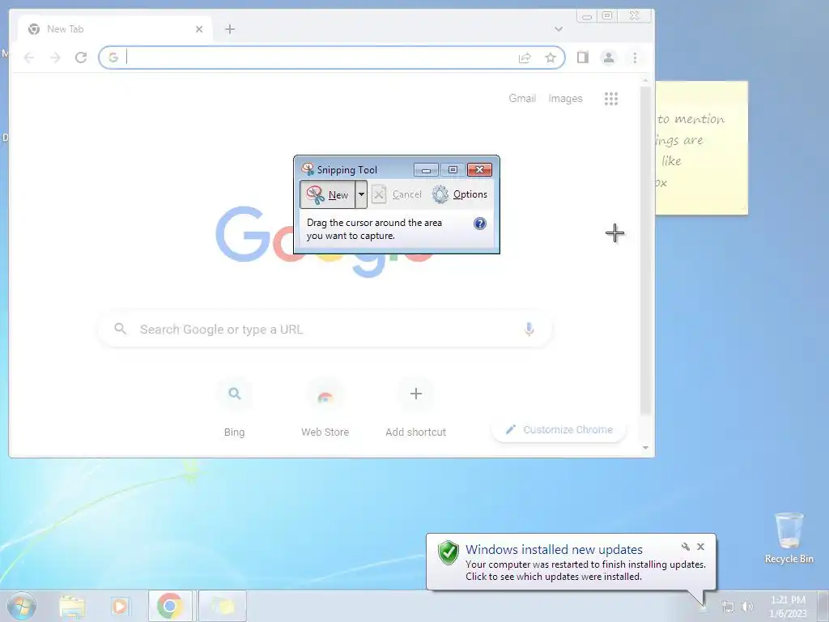Click the Sticky Notes taskbar button
829x622 pixels.
[223, 606]
